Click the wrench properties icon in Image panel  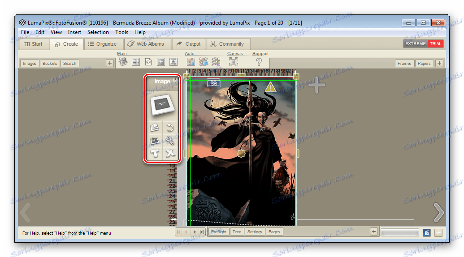coord(170,140)
